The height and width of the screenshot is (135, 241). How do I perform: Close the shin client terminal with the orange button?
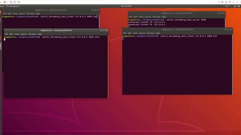pos(107,30)
